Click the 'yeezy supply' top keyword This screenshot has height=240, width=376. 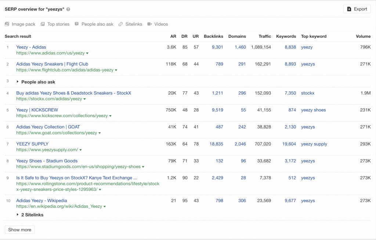point(314,144)
